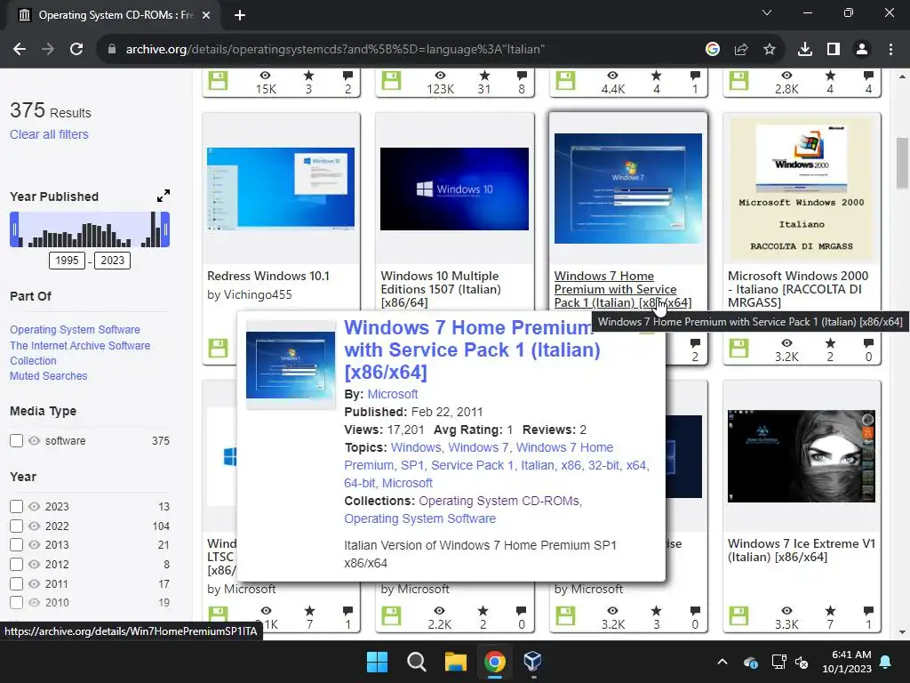Screen dimensions: 910x683
Task: Close the Operating System CD-ROMs tab
Action: (x=206, y=15)
